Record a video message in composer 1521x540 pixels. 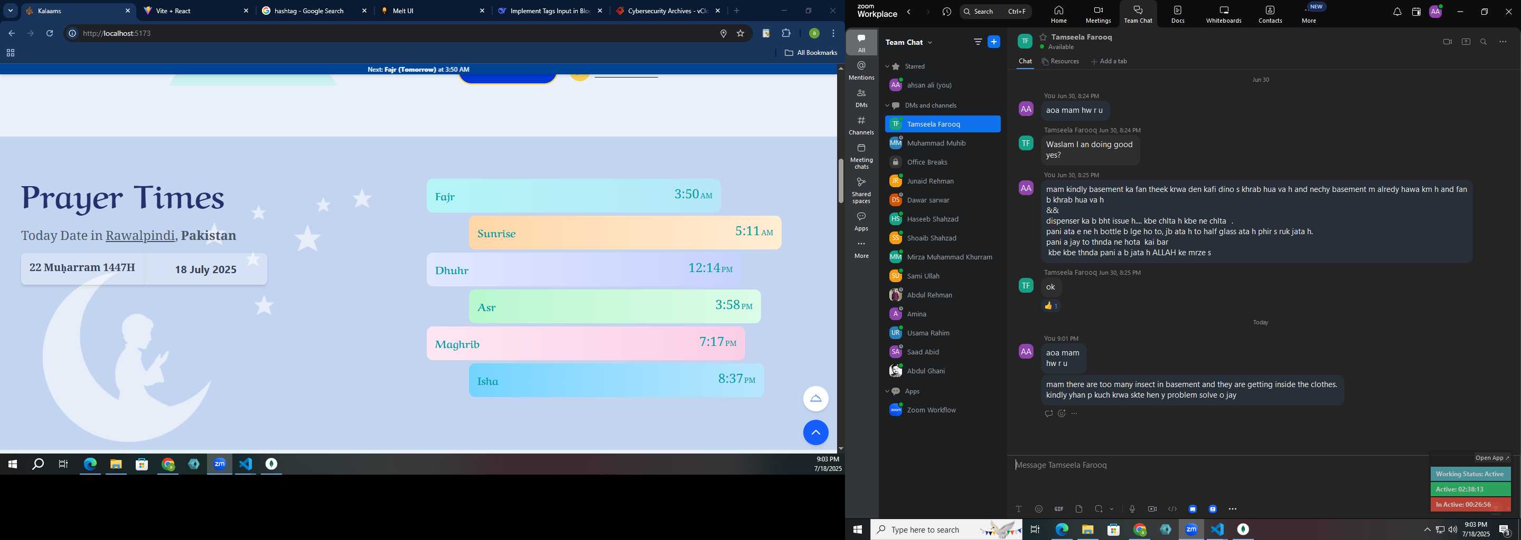coord(1152,509)
